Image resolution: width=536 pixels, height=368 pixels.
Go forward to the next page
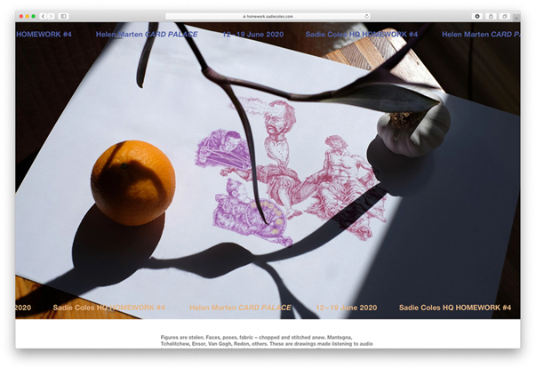tap(52, 16)
